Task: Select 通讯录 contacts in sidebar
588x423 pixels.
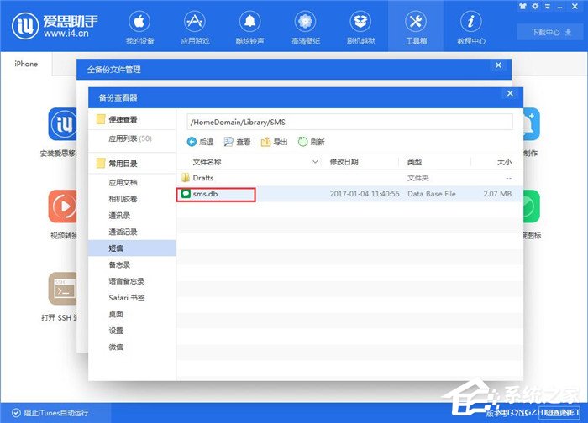Action: point(132,216)
